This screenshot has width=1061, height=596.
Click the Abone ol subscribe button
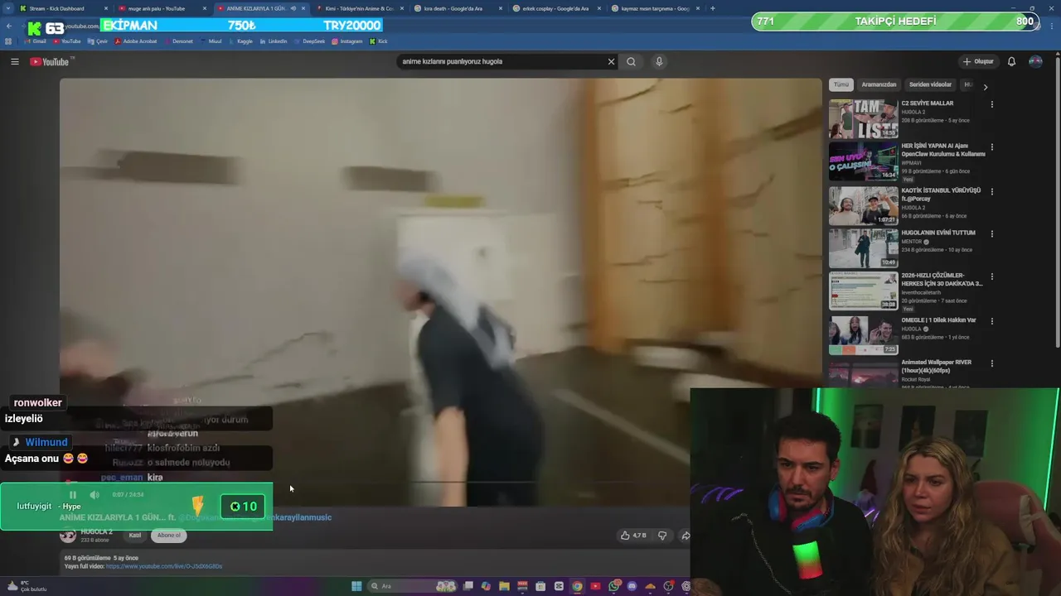pos(169,536)
